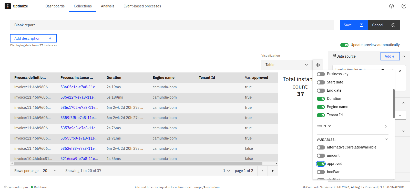The image size is (410, 192).
Task: Collapse the VARIABLES section
Action: point(353,140)
